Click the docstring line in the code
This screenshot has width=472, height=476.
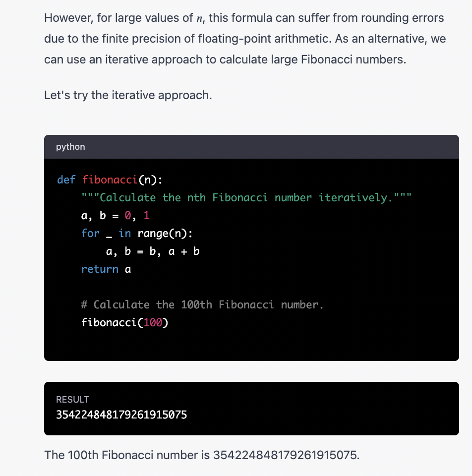click(x=246, y=197)
